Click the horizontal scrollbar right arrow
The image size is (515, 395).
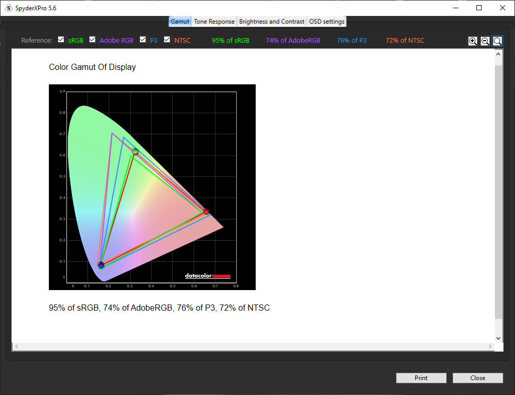click(490, 347)
